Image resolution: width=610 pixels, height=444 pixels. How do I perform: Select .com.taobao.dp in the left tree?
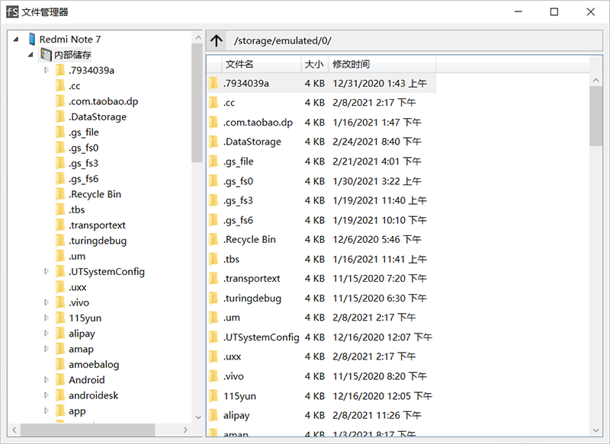(103, 101)
